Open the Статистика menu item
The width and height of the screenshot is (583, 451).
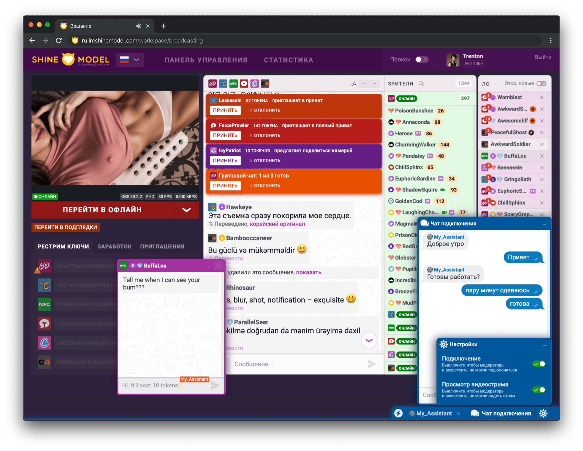(288, 60)
